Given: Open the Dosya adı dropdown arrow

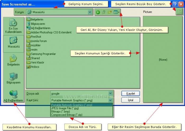Looking at the screenshot, I should (110, 93).
